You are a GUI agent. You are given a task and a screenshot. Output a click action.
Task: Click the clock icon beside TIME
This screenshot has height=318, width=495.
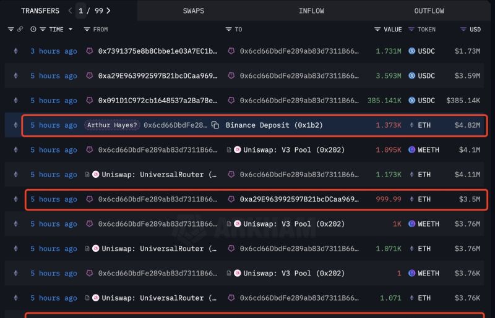point(33,29)
